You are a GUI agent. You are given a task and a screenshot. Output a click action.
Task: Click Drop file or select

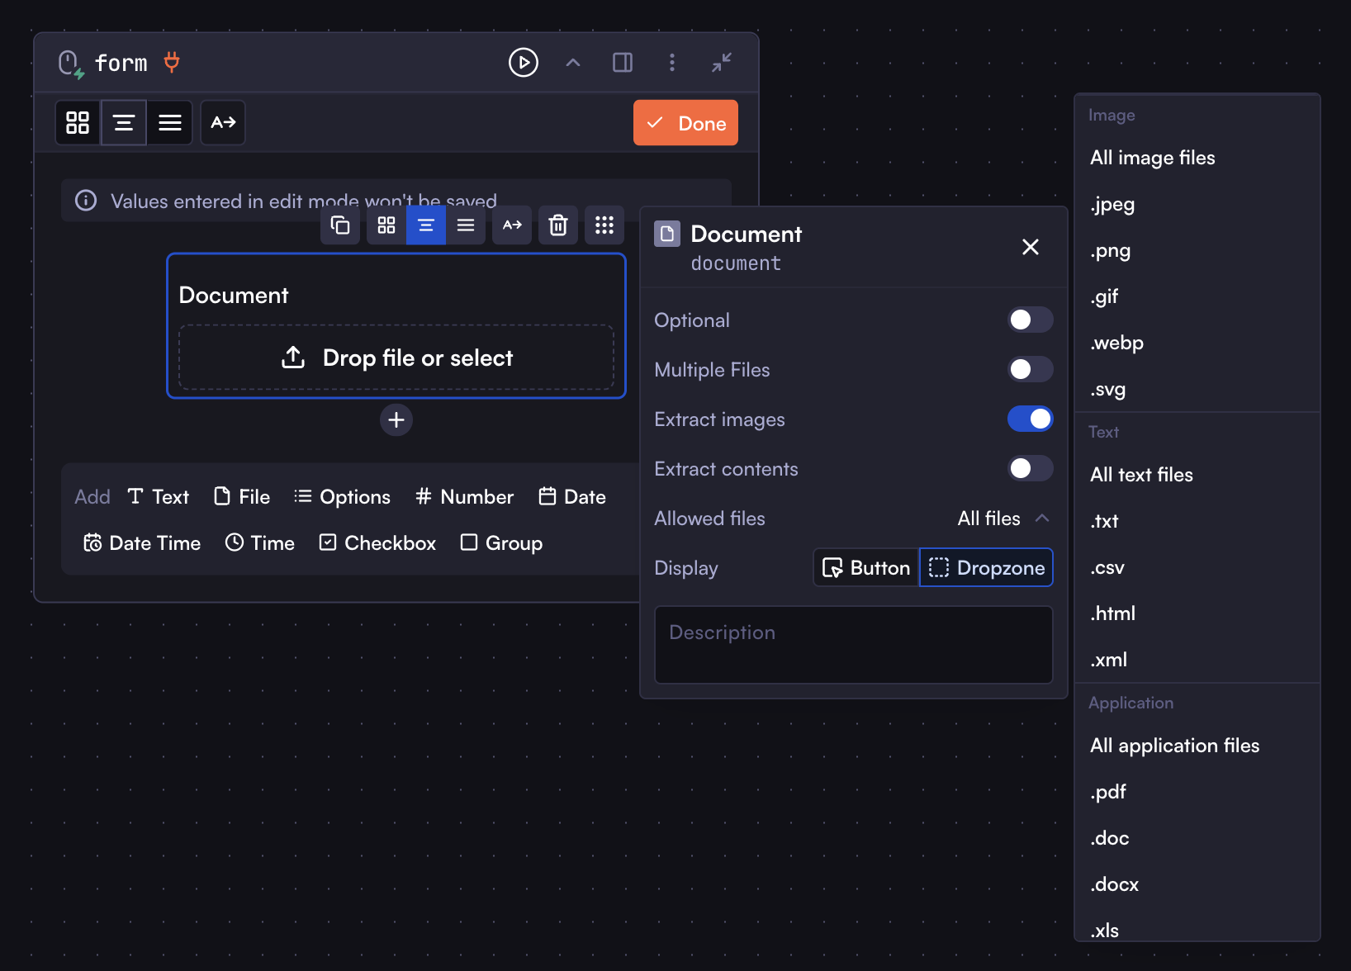click(396, 358)
